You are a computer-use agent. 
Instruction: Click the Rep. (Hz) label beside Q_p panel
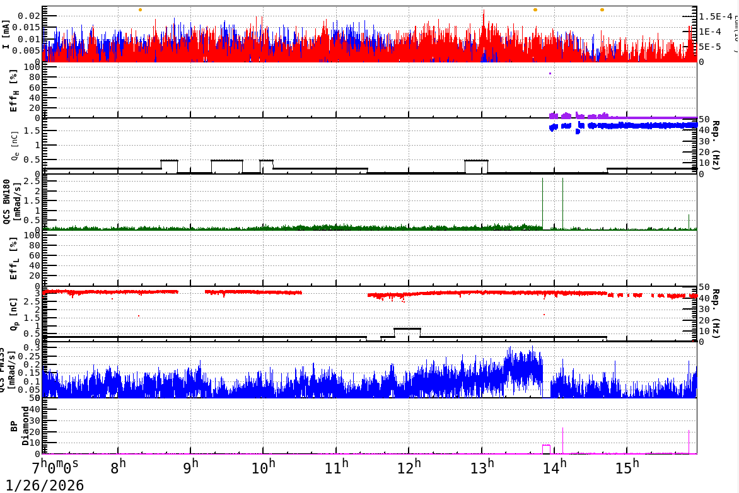(716, 314)
